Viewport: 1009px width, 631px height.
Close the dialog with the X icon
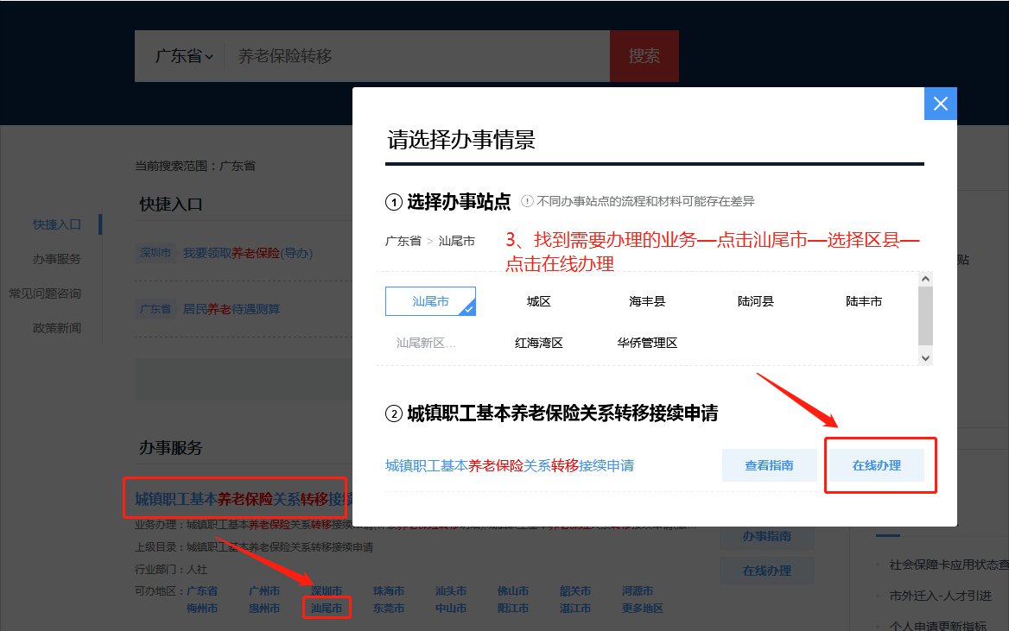[940, 104]
